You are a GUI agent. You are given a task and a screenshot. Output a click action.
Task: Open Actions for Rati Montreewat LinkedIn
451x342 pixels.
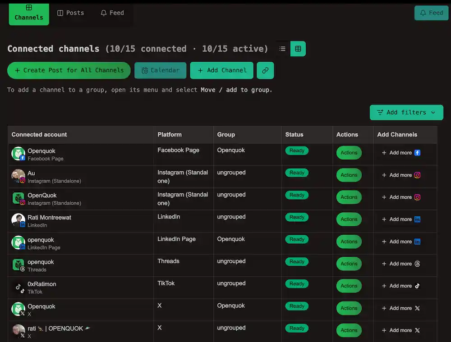(x=349, y=219)
